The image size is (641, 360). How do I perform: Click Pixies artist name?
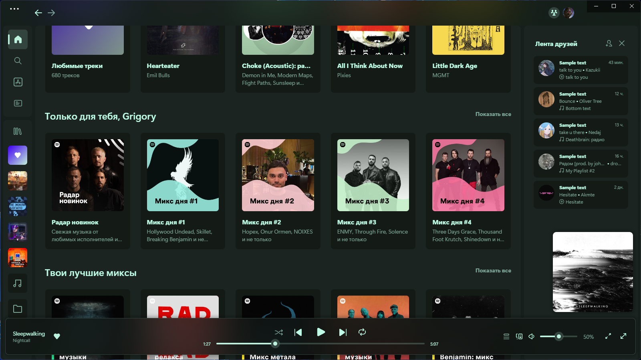[x=344, y=75]
